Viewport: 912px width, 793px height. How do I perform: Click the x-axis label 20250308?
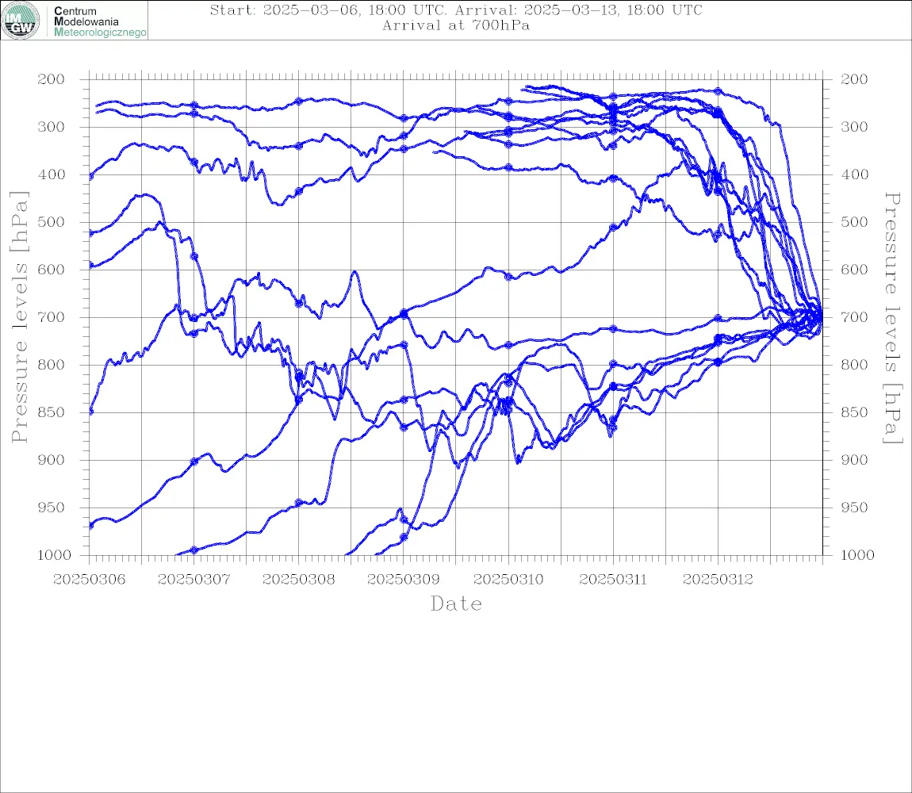click(x=298, y=580)
